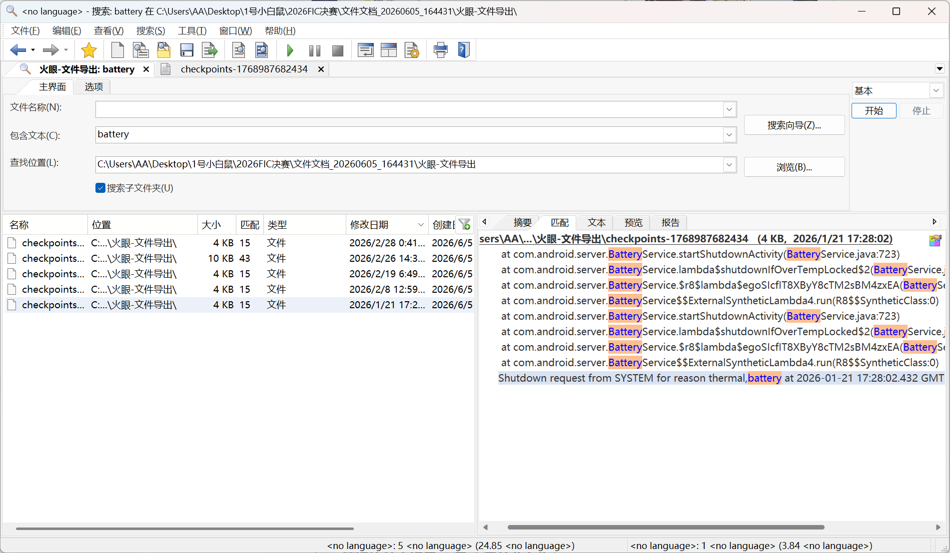Image resolution: width=950 pixels, height=553 pixels.
Task: Click the file search icon with magnifier
Action: click(141, 50)
